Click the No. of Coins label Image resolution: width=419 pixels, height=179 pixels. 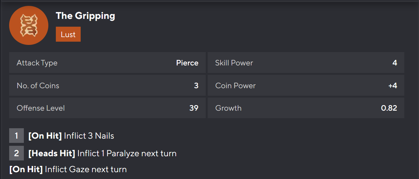coord(38,86)
